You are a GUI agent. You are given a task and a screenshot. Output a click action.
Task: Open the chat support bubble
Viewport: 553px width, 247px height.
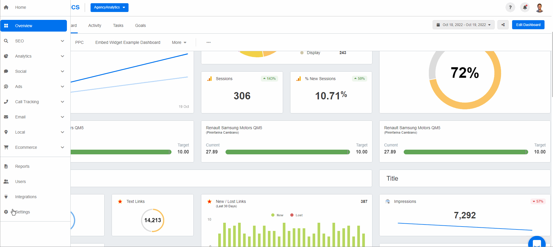[537, 243]
